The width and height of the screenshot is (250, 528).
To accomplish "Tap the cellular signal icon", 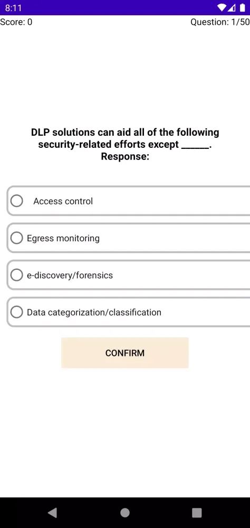I will pos(232,7).
